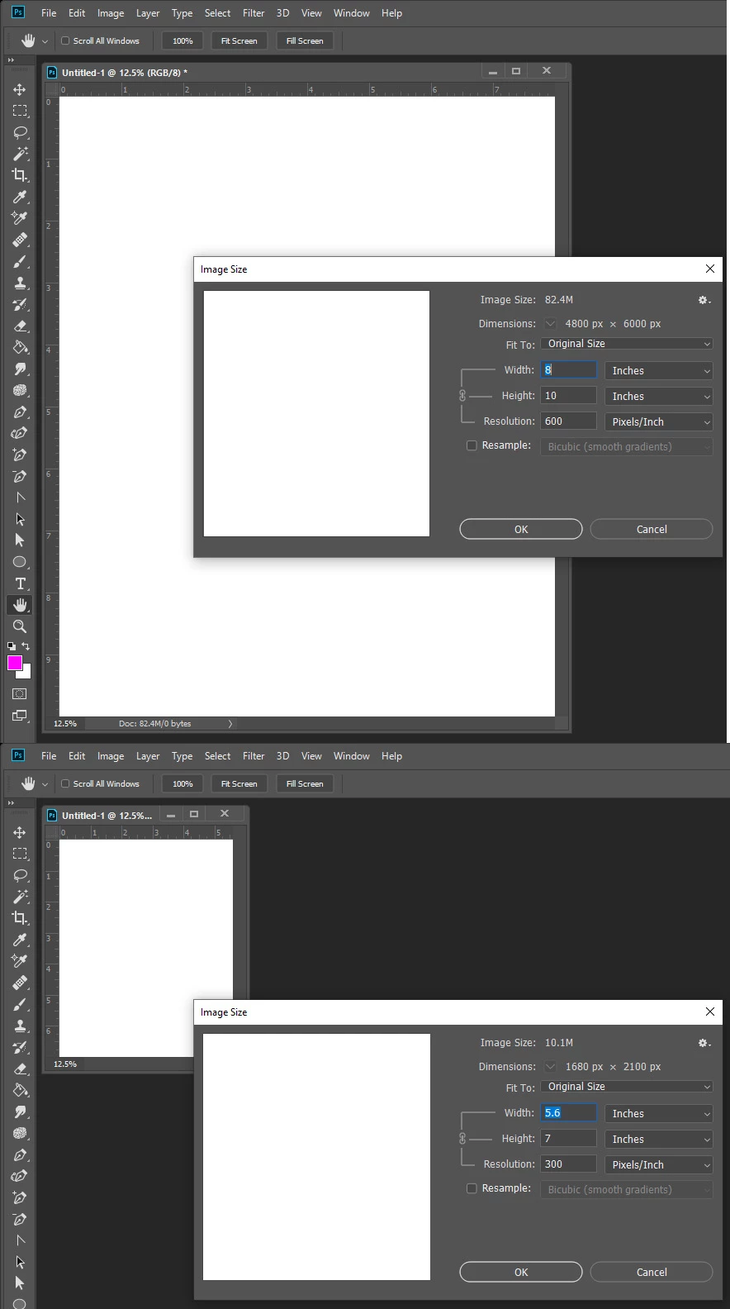Pick the Magic Wand tool in the upper window
This screenshot has width=730, height=1309.
tap(20, 154)
